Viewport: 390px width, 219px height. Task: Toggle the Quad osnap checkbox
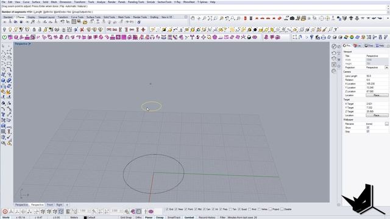pos(239,209)
